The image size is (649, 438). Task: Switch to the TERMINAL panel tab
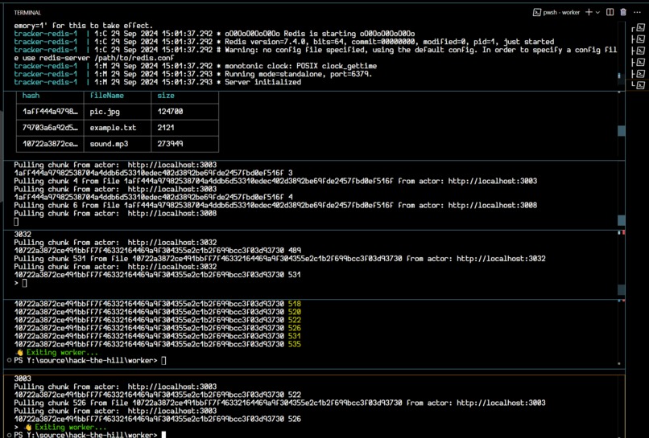point(27,13)
